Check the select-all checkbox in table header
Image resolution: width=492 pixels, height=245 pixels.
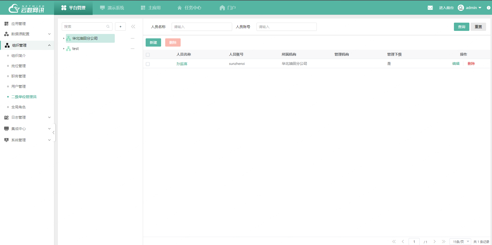148,55
